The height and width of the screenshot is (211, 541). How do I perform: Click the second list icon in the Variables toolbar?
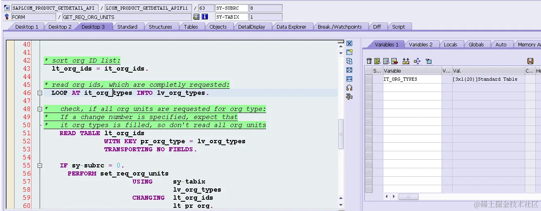coord(386,61)
